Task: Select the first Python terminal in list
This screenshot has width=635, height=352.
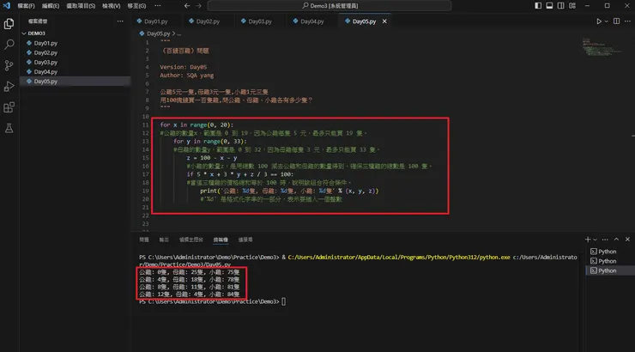Action: (x=606, y=252)
